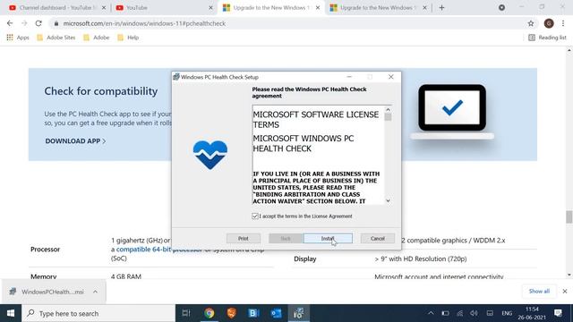Screen dimensions: 573x322
Task: Toggle 'I accept the terms' checkbox
Action: [x=255, y=216]
